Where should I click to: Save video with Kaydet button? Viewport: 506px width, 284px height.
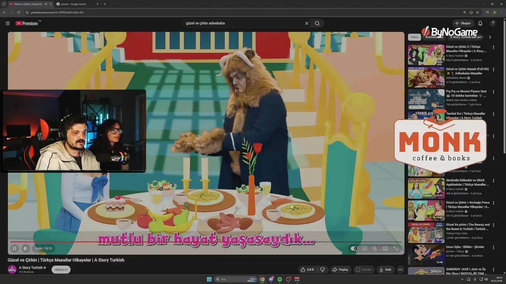[364, 270]
